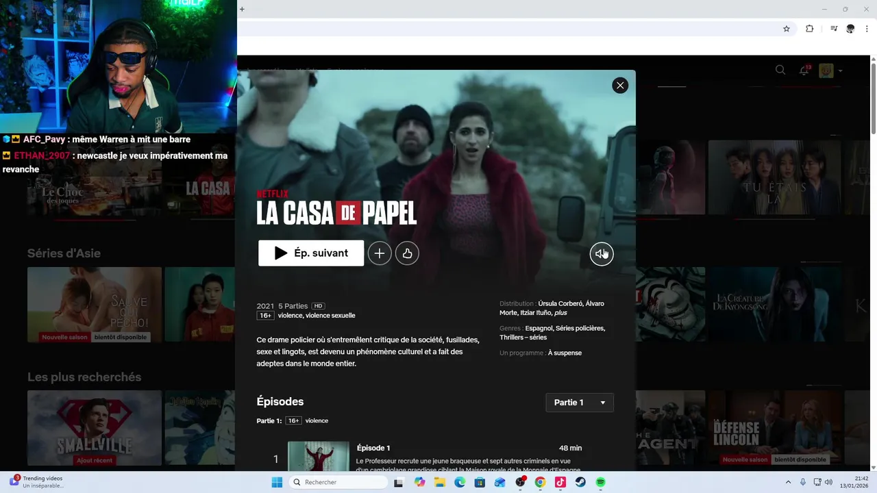Show hidden system tray icons
The height and width of the screenshot is (493, 877).
(788, 483)
